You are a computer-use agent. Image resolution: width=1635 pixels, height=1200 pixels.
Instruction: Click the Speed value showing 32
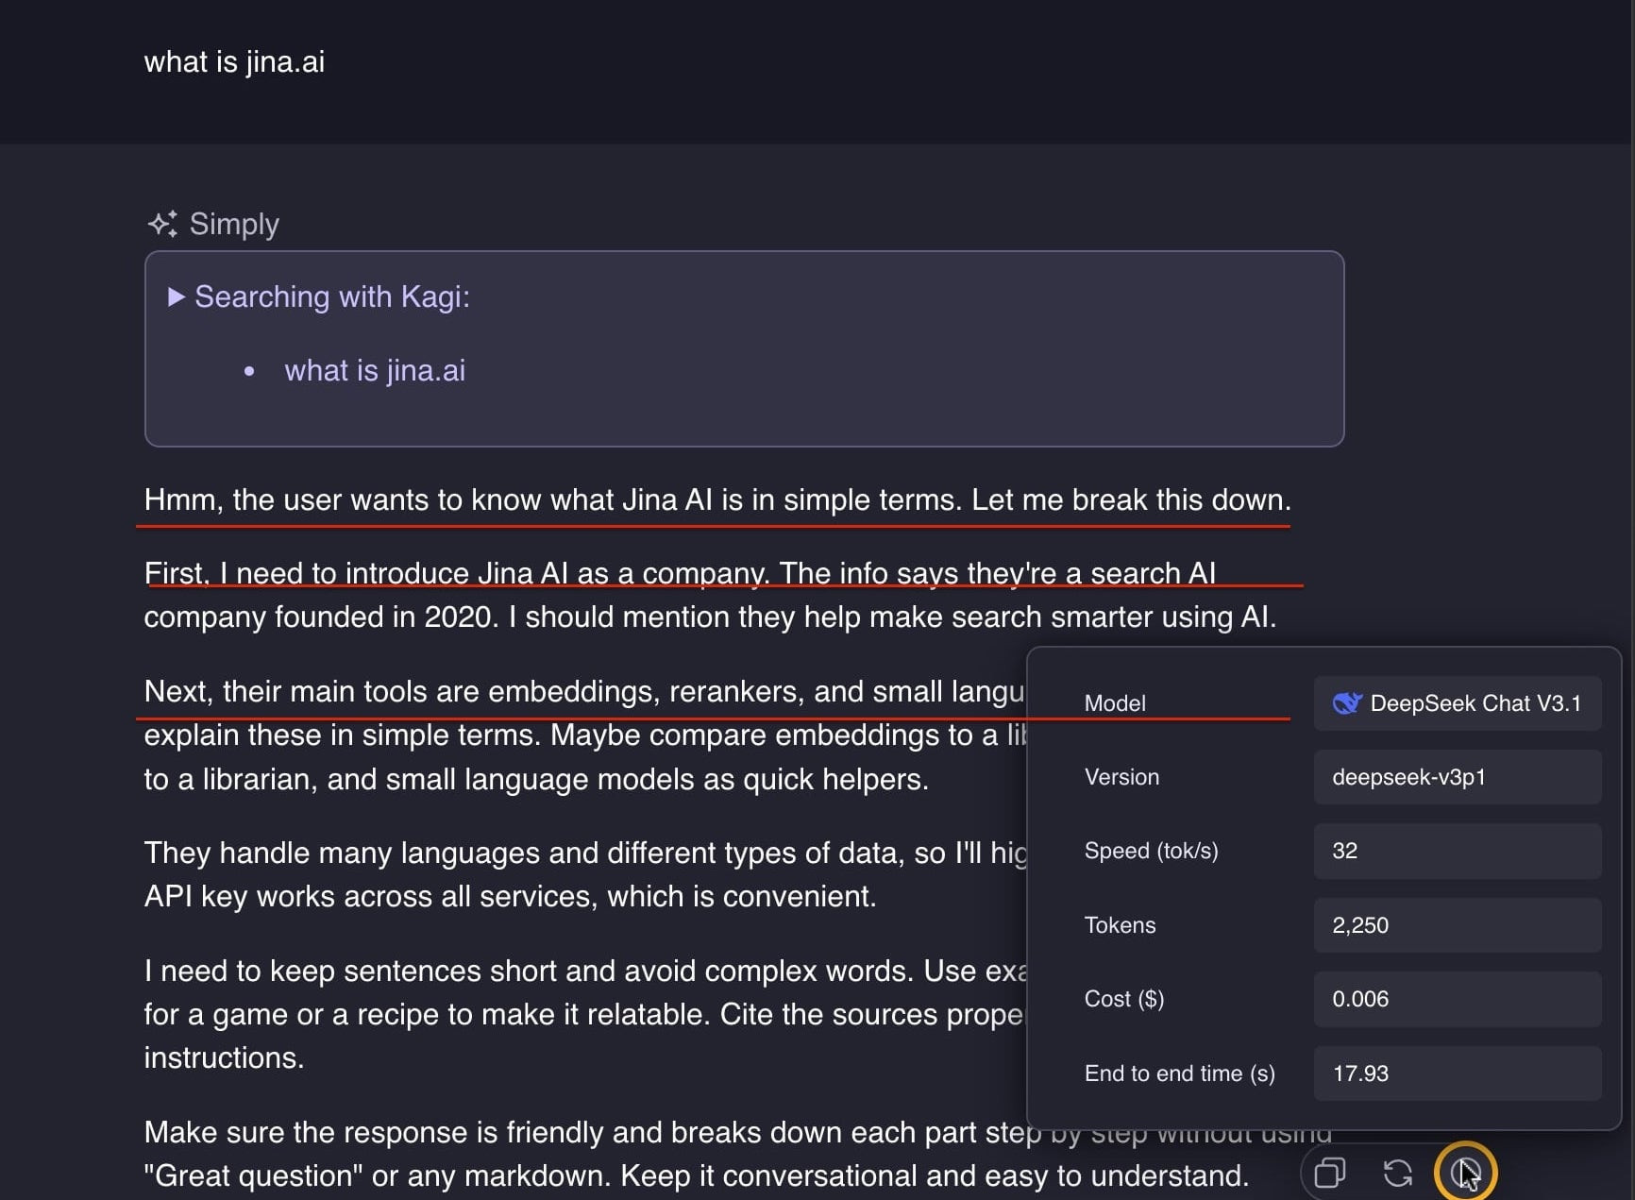1344,851
